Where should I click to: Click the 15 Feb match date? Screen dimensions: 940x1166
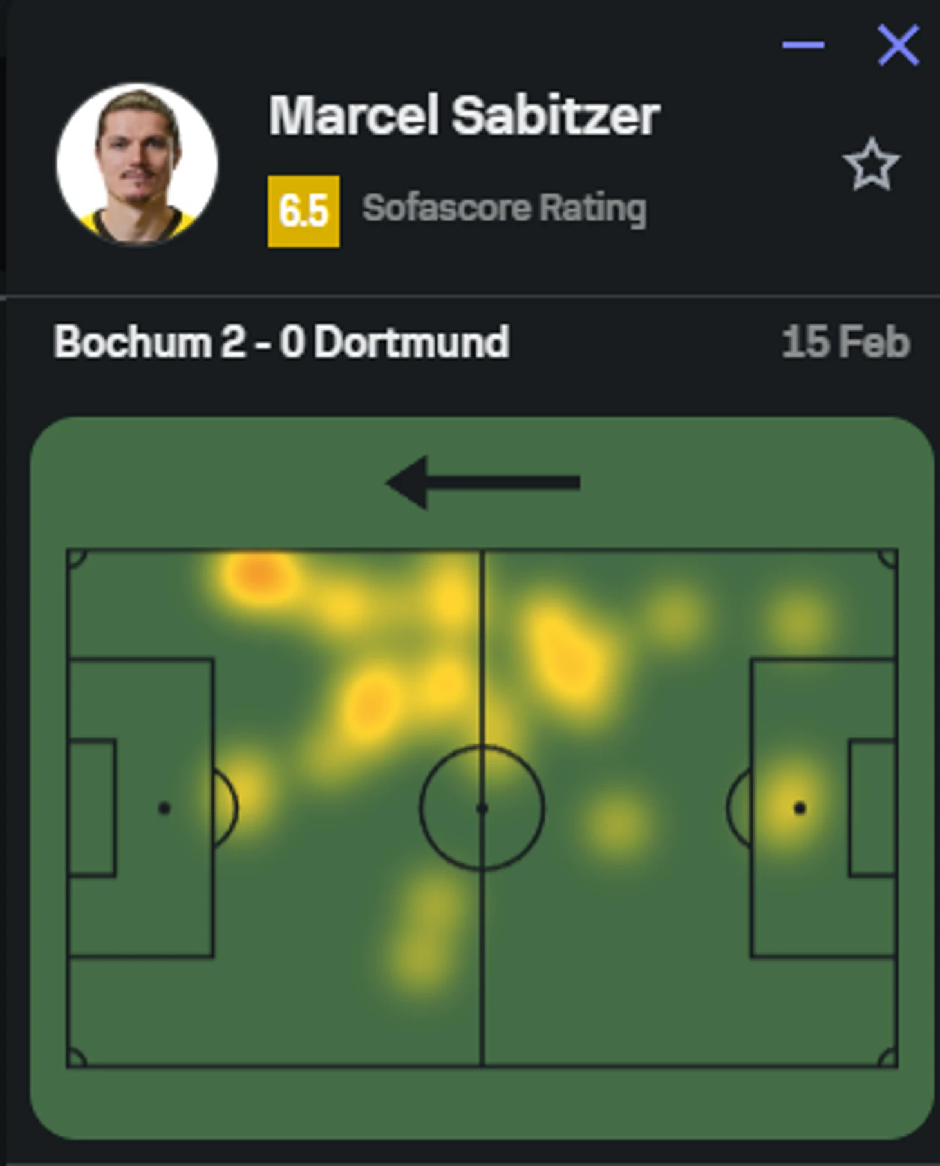pyautogui.click(x=845, y=342)
